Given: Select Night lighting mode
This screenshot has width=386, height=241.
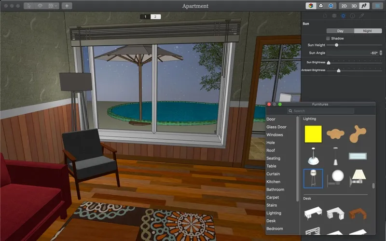Looking at the screenshot, I should (x=368, y=31).
